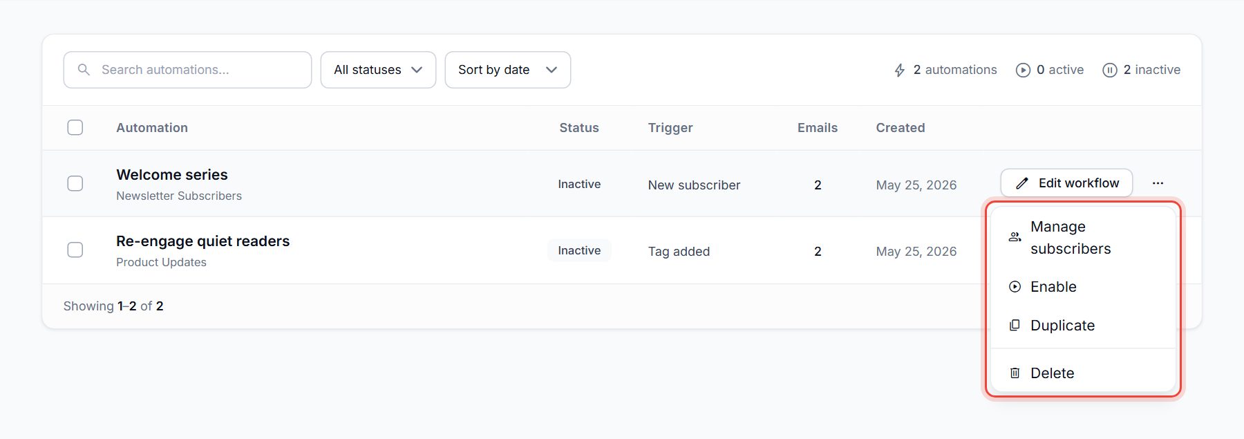Click the May 25, 2026 date for Welcome series
This screenshot has height=439, width=1244.
(916, 185)
